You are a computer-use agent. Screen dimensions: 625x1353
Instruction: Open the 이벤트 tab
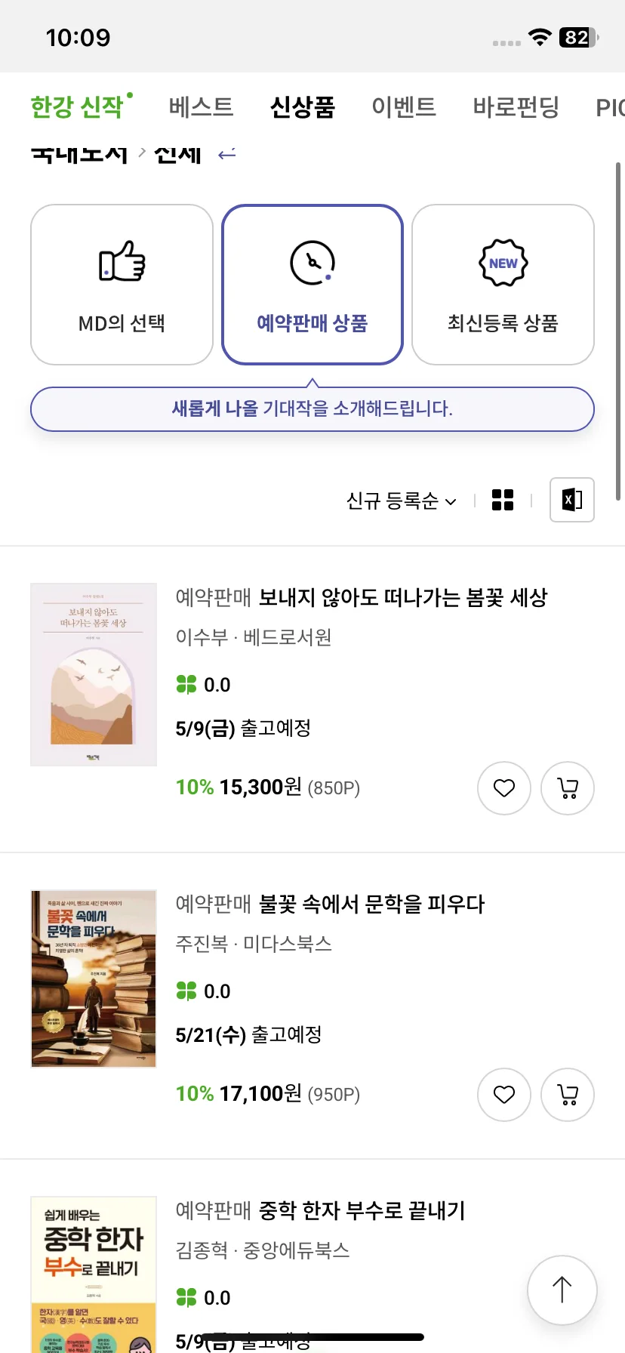(x=404, y=107)
